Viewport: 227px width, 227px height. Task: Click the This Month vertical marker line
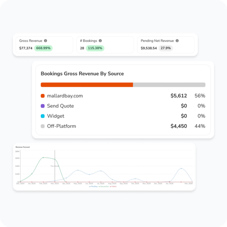[x=55, y=166]
